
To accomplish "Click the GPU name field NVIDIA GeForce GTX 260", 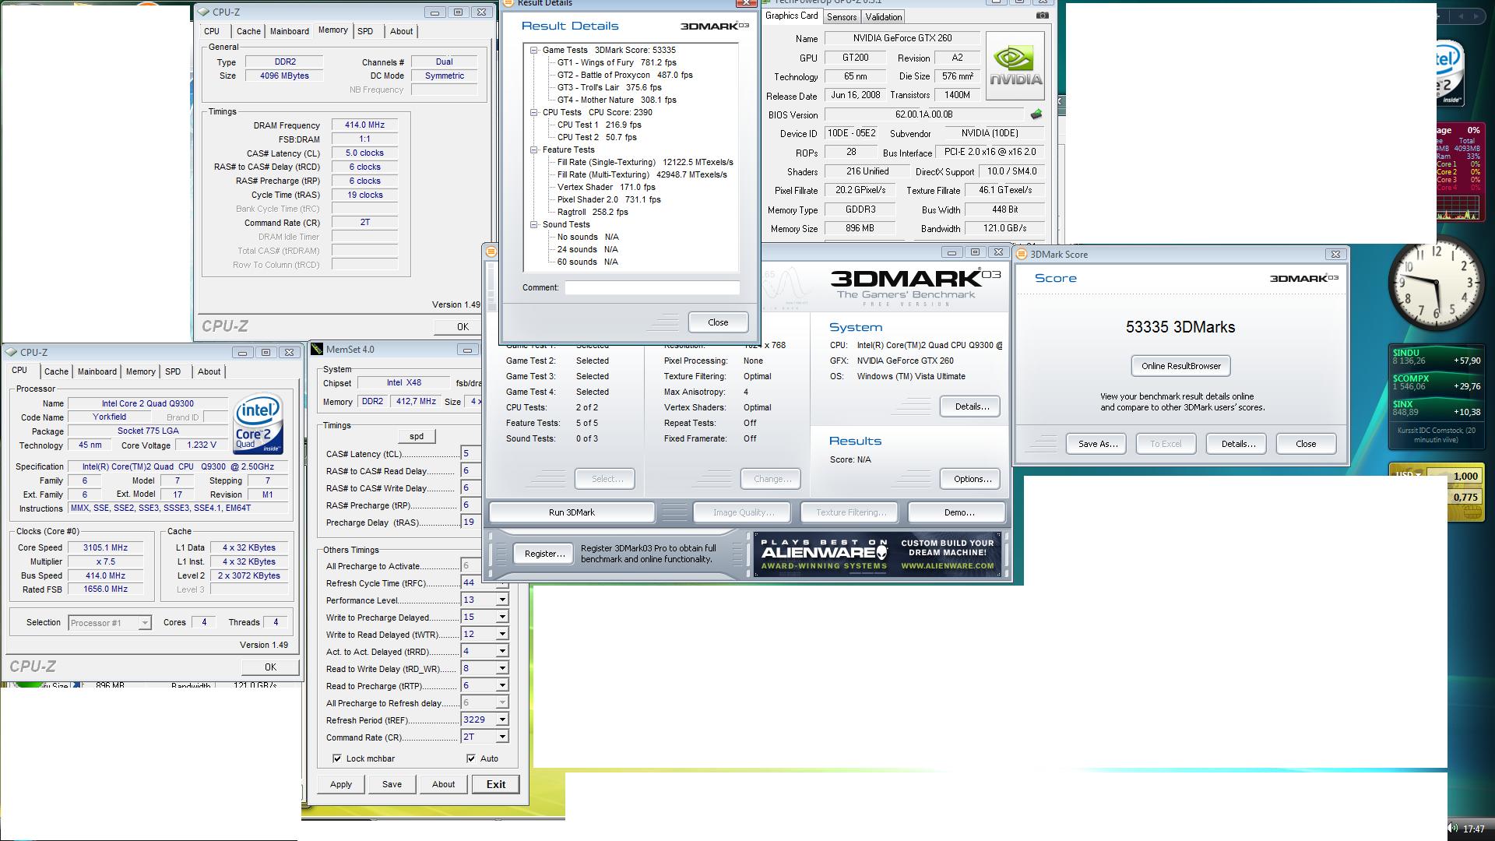I will [x=902, y=38].
